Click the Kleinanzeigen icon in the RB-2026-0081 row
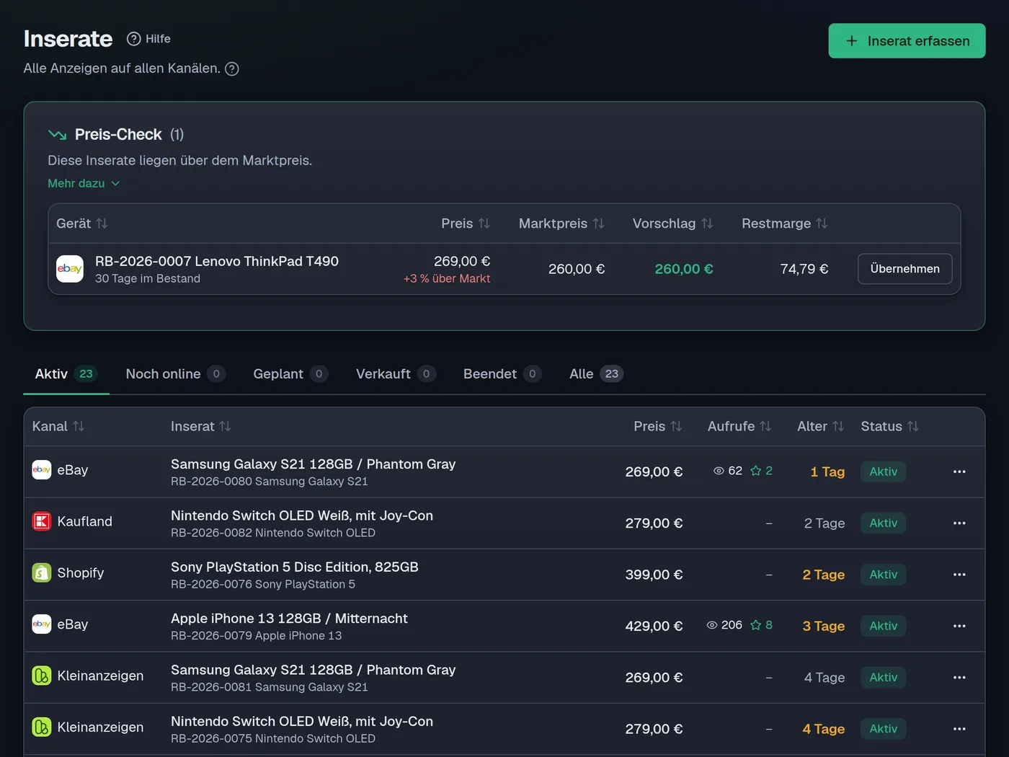Image resolution: width=1009 pixels, height=757 pixels. tap(42, 676)
